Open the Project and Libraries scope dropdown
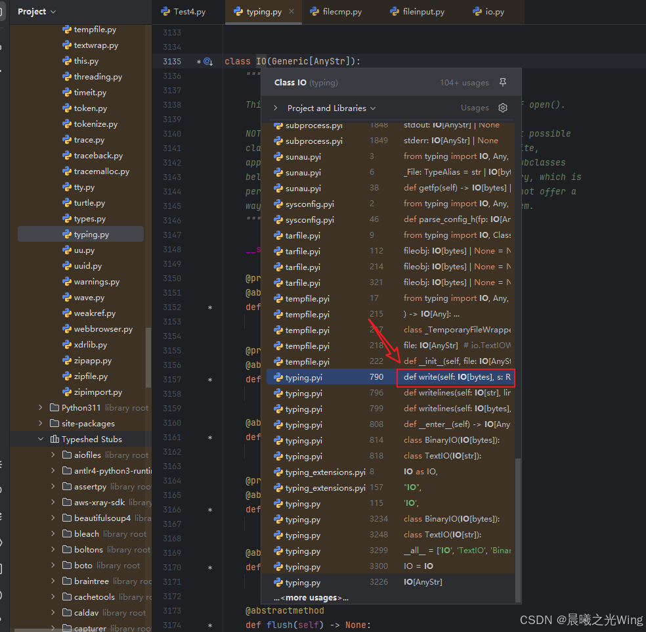The image size is (646, 632). point(332,108)
